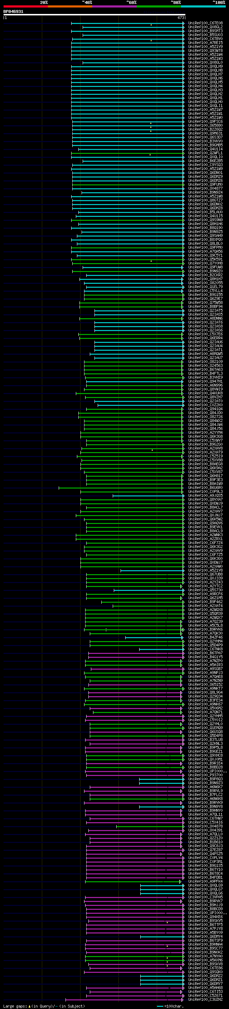The image size is (229, 1009).
Task: Select the UniRef100_Q2WFL1 entry
Action: (x=205, y=153)
